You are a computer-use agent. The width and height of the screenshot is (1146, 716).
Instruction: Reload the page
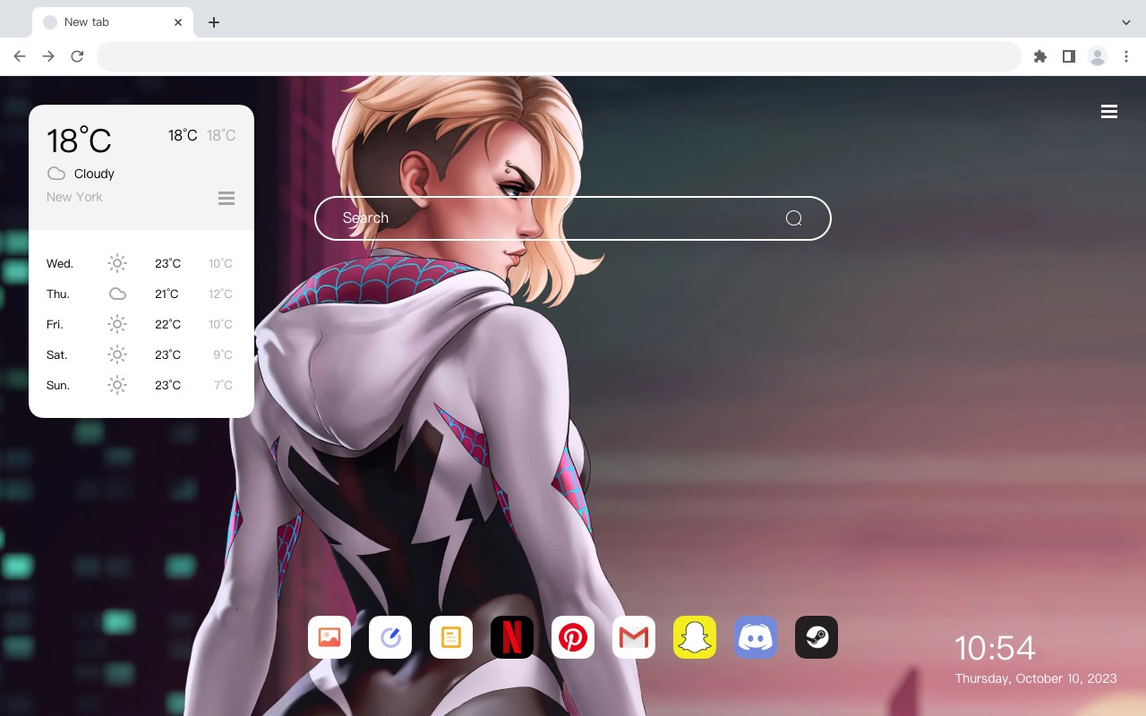tap(77, 56)
